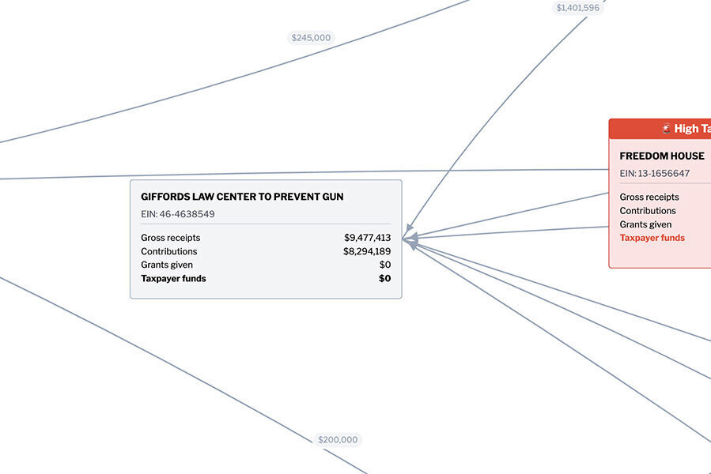Select the $8,294,189 contributions value
711x474 pixels.
tap(367, 251)
